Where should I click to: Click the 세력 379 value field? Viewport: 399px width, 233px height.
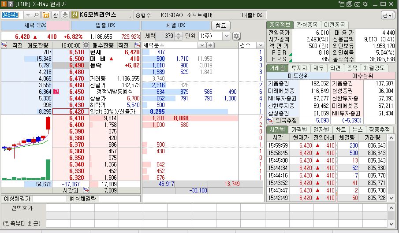(x=165, y=36)
